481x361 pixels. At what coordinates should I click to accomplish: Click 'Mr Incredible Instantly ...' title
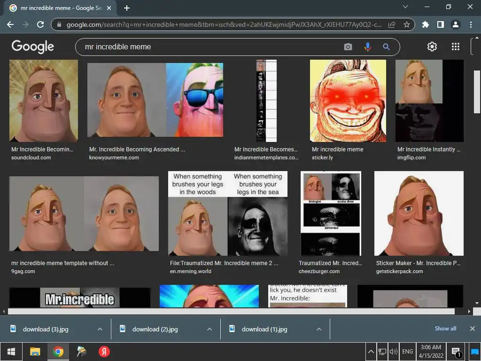tap(429, 149)
